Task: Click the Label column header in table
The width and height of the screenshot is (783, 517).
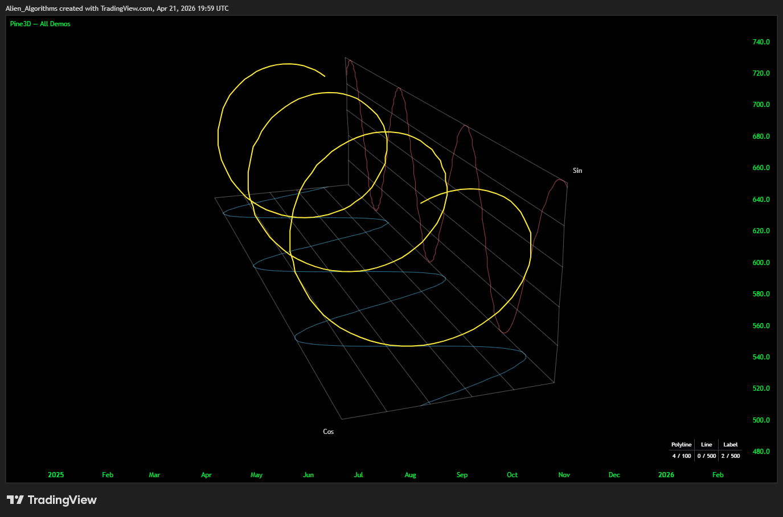Action: (x=731, y=445)
